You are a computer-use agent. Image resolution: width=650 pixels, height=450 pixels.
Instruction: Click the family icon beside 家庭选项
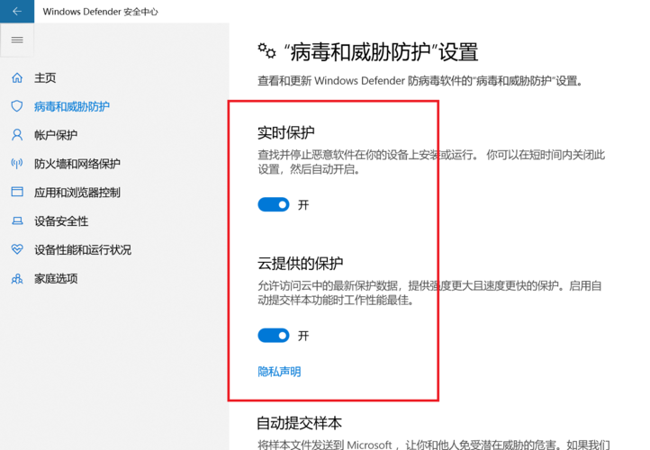pos(17,278)
